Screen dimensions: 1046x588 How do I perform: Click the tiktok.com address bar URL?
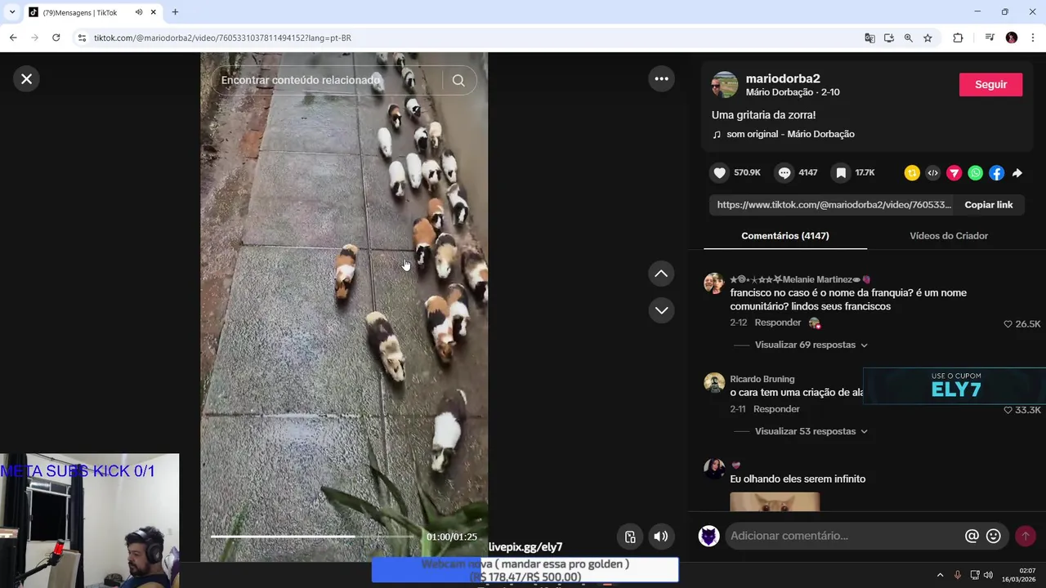tap(222, 38)
